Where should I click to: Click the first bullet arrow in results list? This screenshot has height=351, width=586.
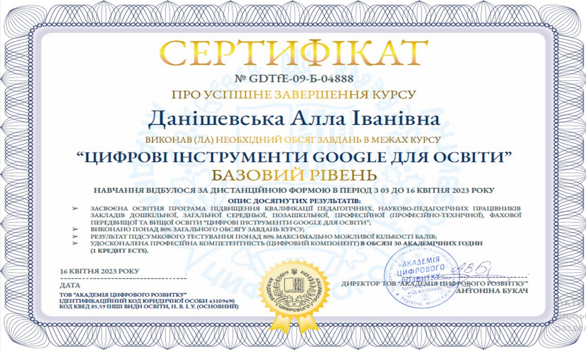coord(75,208)
